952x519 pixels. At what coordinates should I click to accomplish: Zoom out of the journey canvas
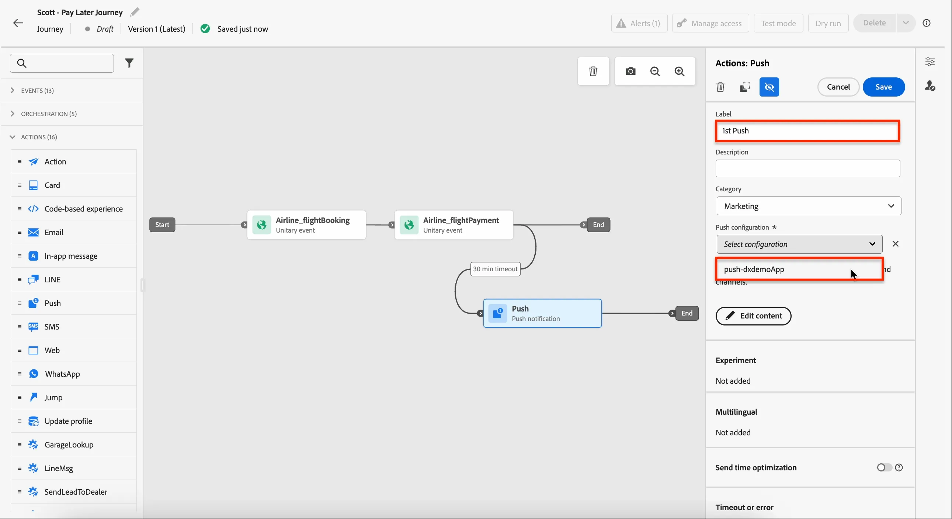click(655, 71)
